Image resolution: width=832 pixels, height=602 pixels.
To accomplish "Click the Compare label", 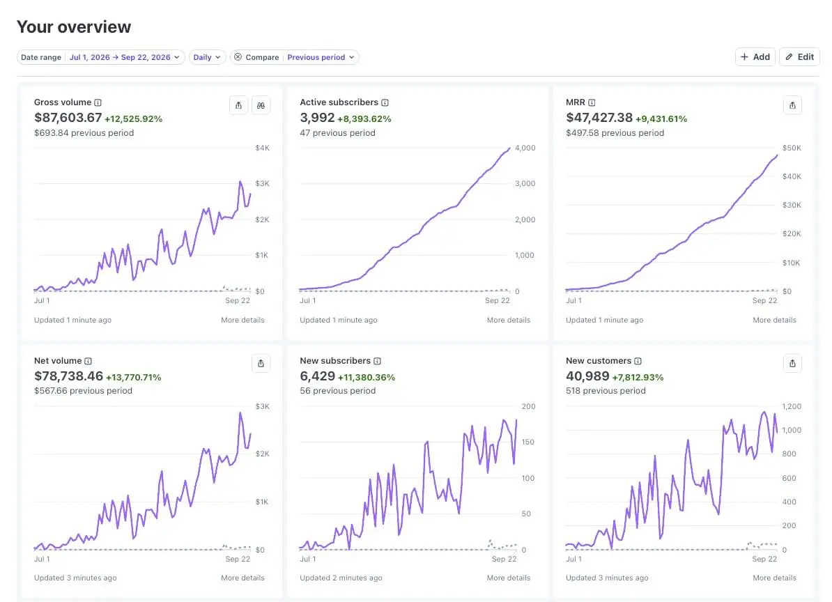I will [x=262, y=57].
